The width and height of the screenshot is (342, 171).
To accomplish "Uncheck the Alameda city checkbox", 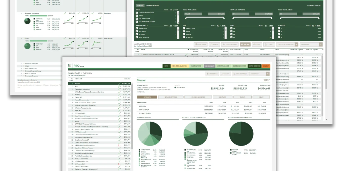I will [184, 37].
